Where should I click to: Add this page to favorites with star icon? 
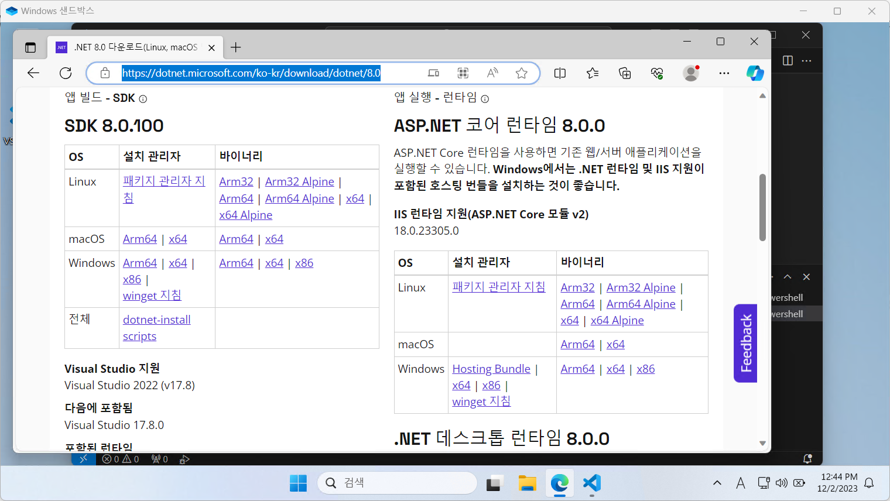click(x=522, y=73)
